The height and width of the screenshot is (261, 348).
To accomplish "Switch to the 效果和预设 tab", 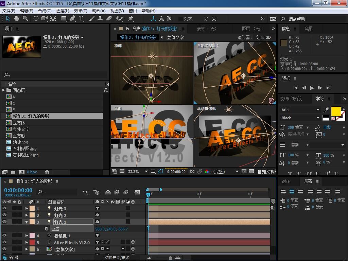I will pos(291,99).
